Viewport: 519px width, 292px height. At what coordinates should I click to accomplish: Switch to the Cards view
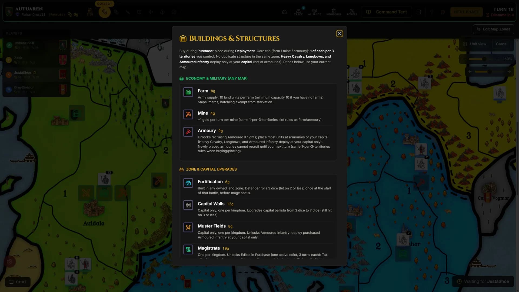click(x=501, y=44)
